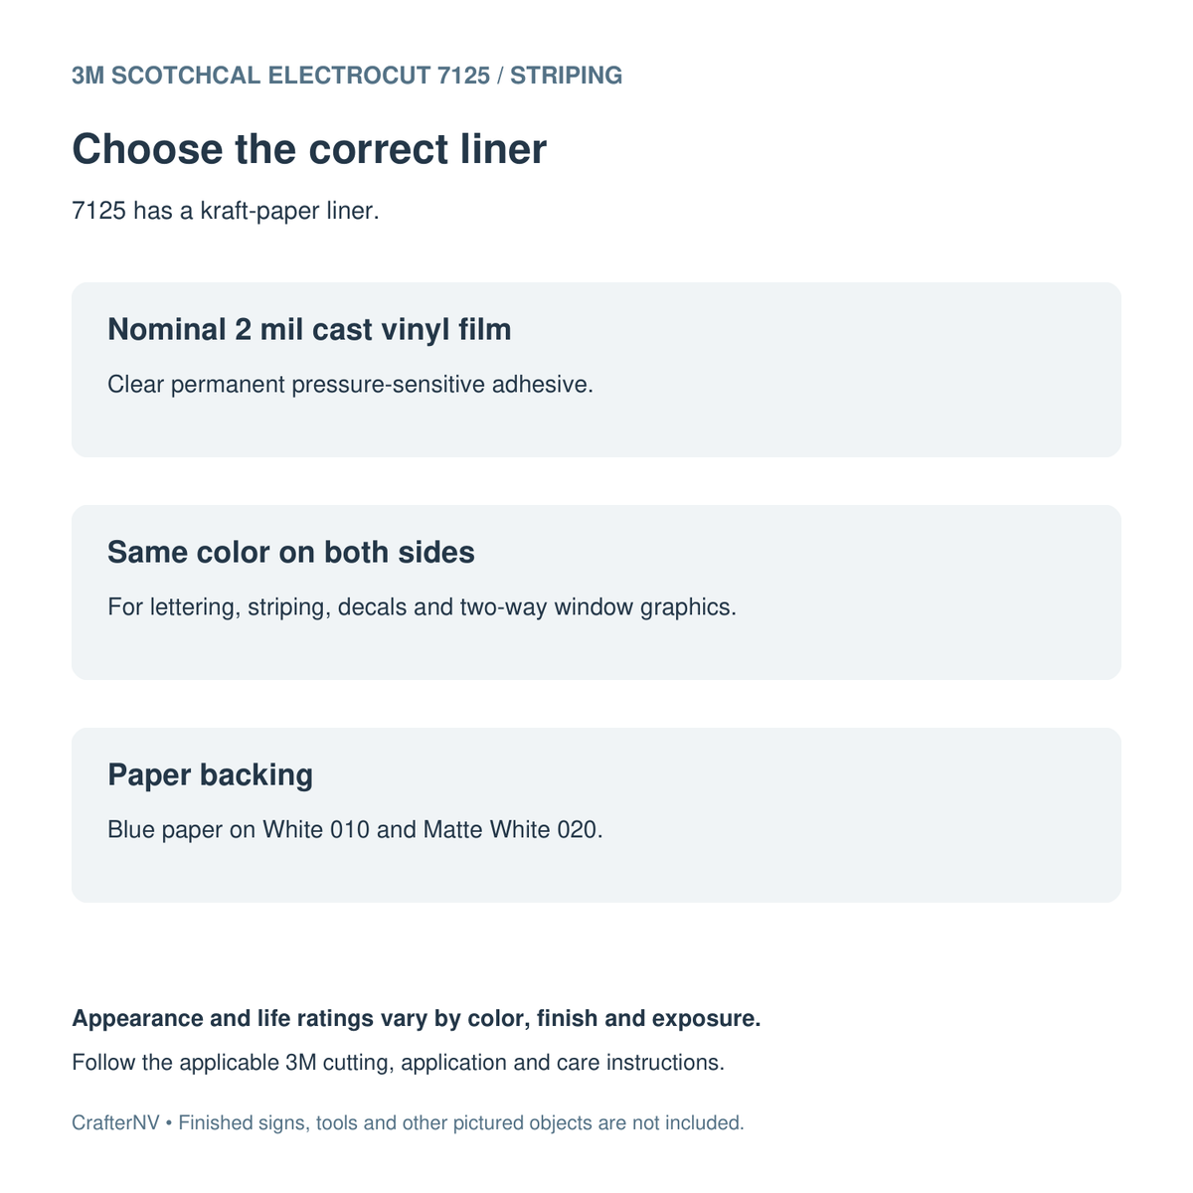Click the Paper backing title
The width and height of the screenshot is (1193, 1193).
(x=210, y=774)
